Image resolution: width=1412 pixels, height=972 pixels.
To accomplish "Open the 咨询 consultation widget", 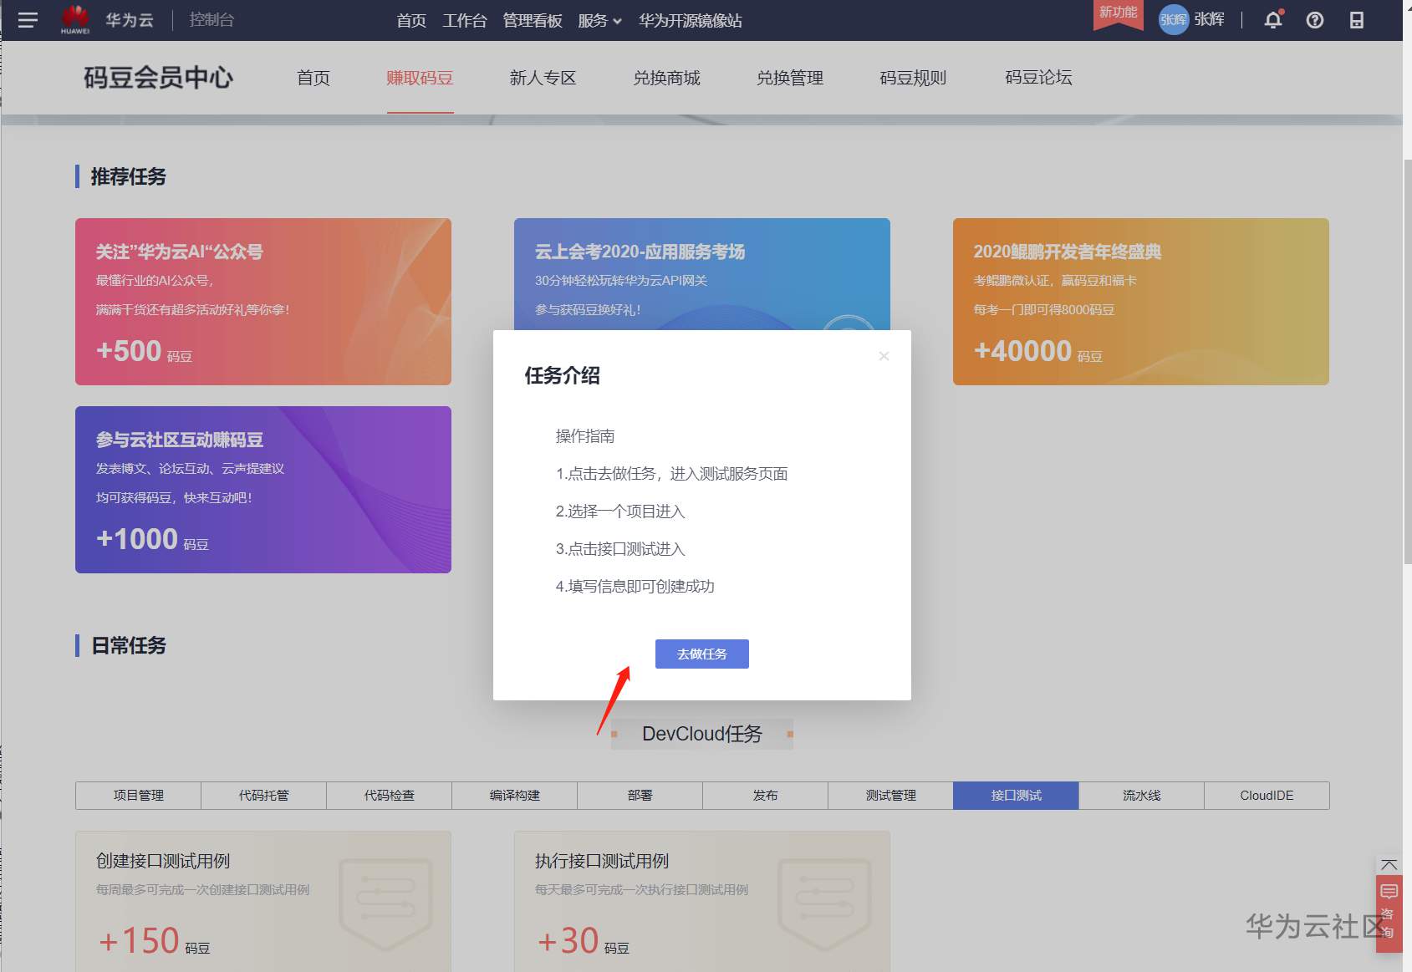I will 1389,913.
